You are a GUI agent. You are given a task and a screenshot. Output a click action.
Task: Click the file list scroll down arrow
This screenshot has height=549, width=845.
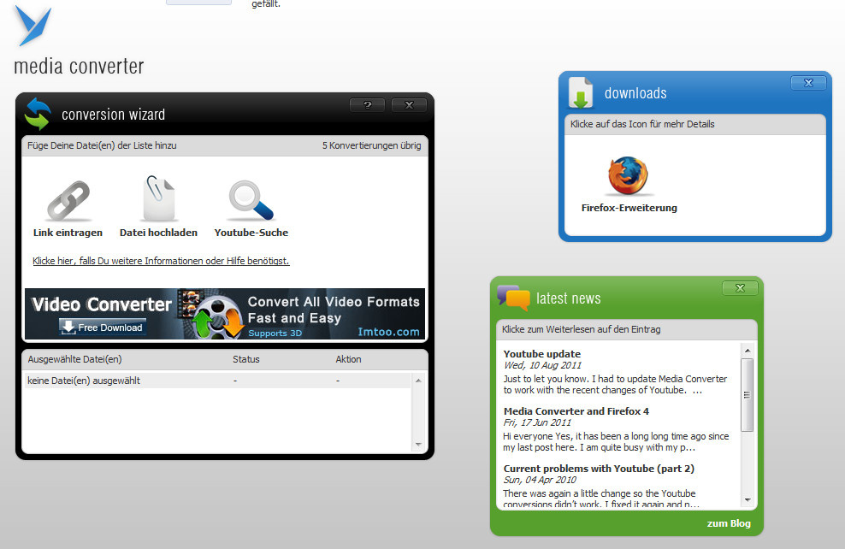coord(419,445)
